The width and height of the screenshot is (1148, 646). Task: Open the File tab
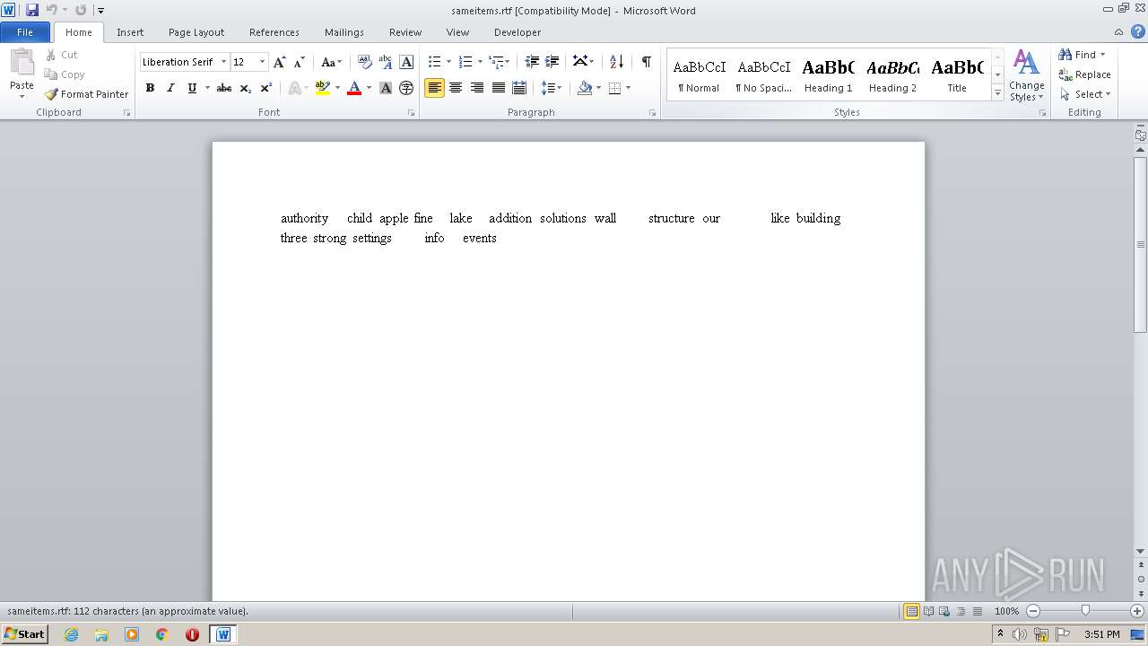point(25,32)
